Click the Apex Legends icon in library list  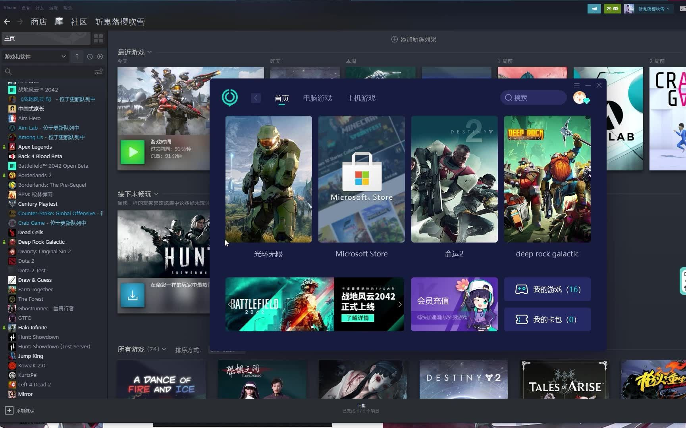point(12,147)
